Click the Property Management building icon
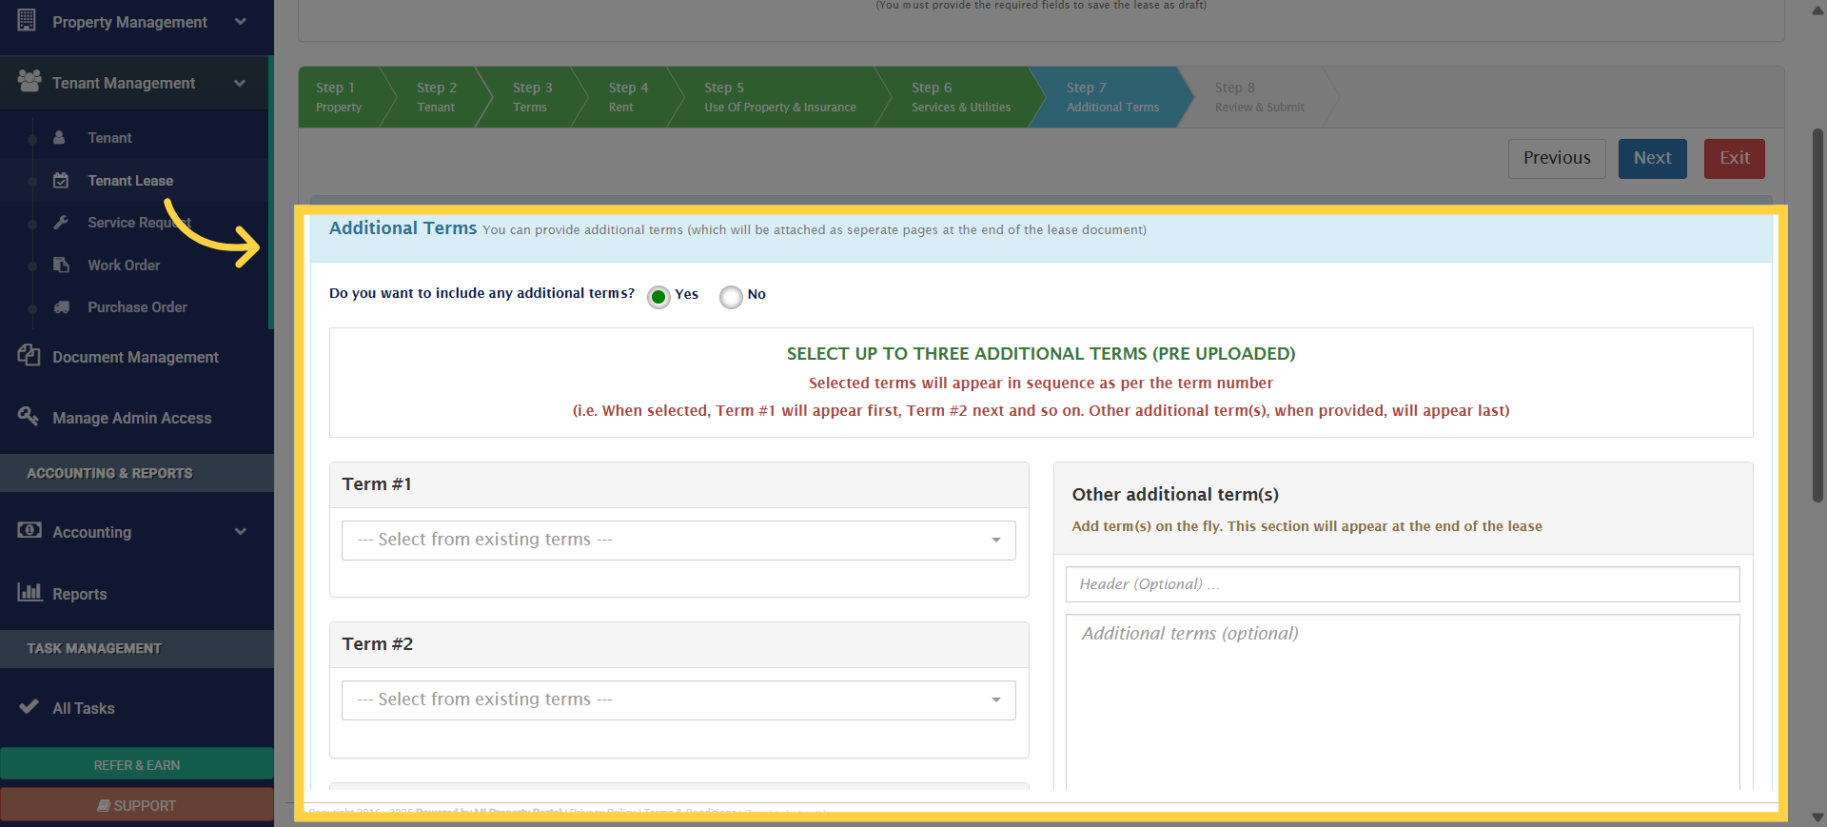Viewport: 1827px width, 827px height. [x=27, y=20]
